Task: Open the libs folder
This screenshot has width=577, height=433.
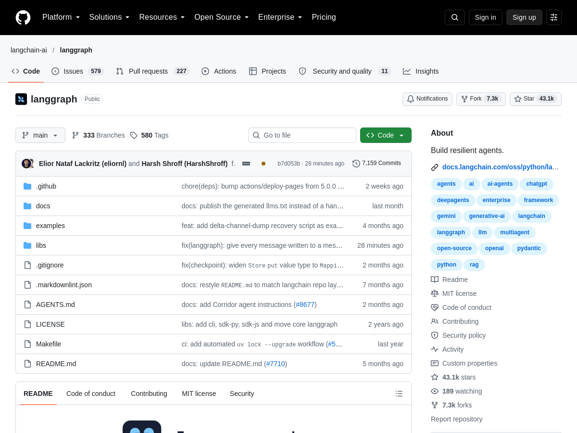Action: [x=41, y=245]
